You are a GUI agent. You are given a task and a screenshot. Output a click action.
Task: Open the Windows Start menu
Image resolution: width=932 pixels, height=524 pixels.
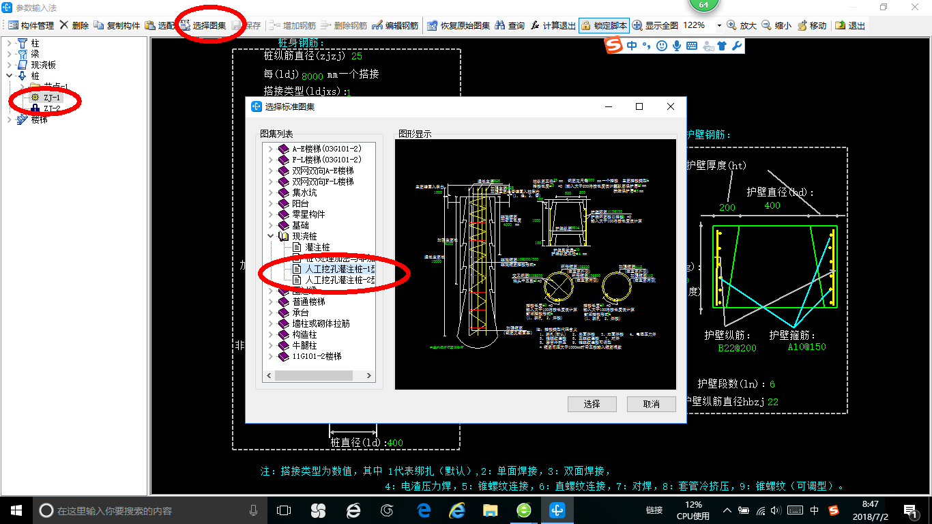coord(16,510)
